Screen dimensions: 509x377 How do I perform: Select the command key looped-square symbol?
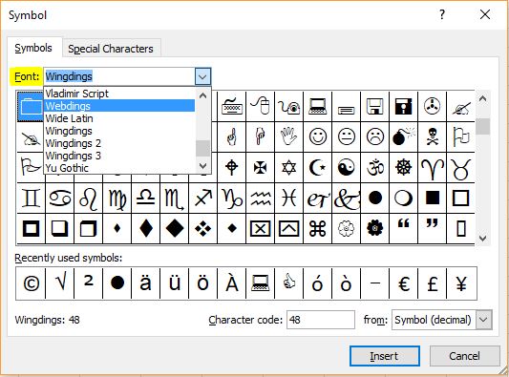[x=317, y=228]
